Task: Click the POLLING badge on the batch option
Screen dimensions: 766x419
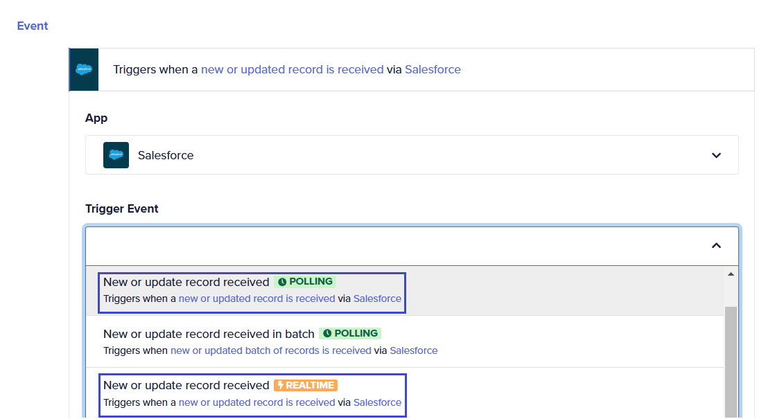Action: tap(350, 334)
